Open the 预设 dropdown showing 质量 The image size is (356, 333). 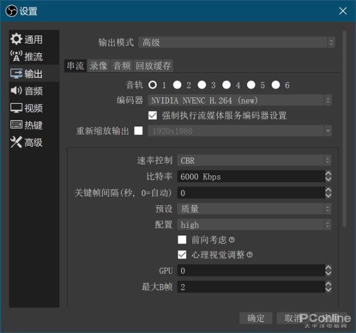254,209
